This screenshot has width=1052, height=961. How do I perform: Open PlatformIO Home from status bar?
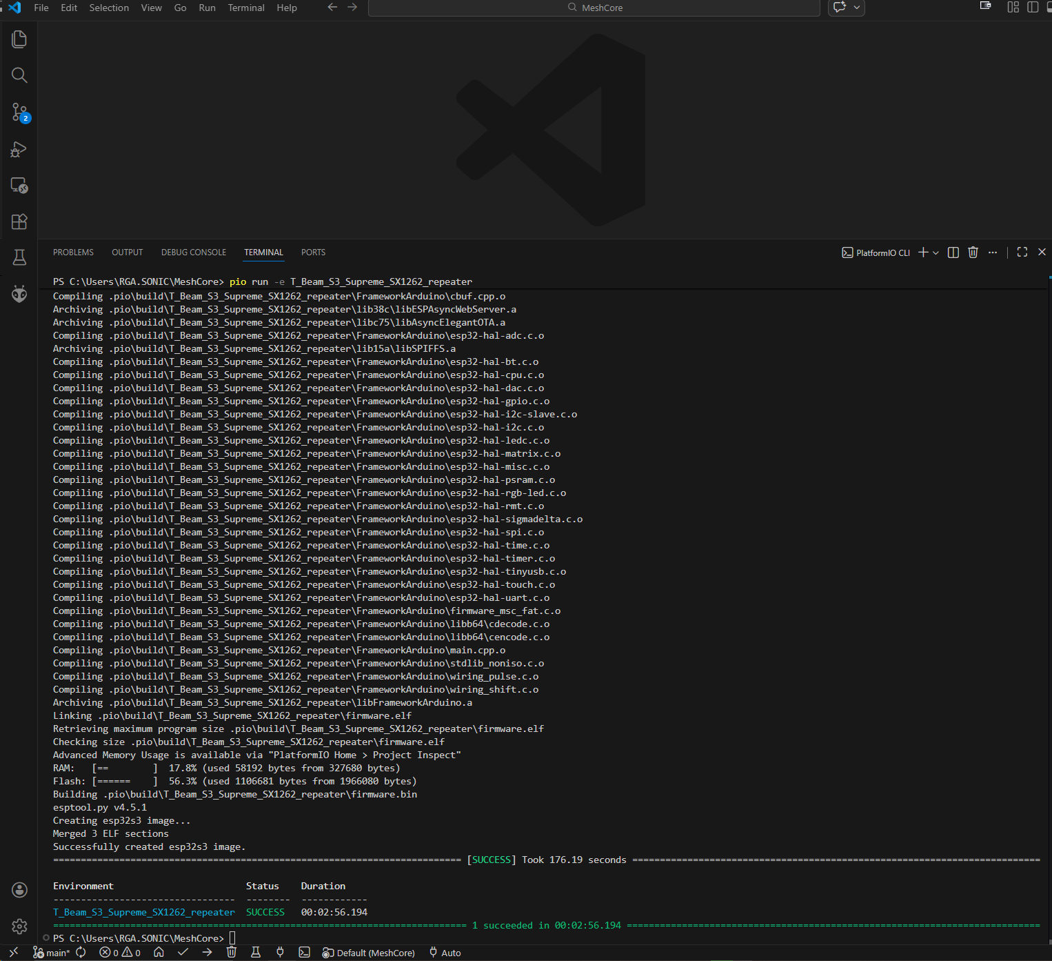[x=159, y=952]
